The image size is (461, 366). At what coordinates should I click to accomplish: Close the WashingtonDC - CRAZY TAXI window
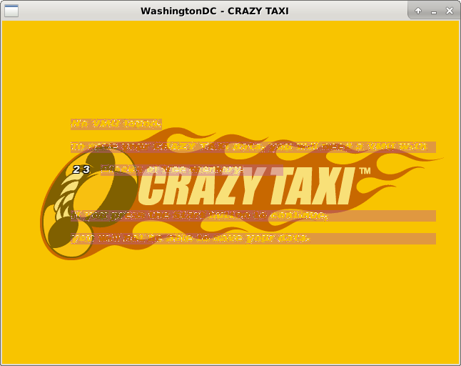tap(450, 11)
